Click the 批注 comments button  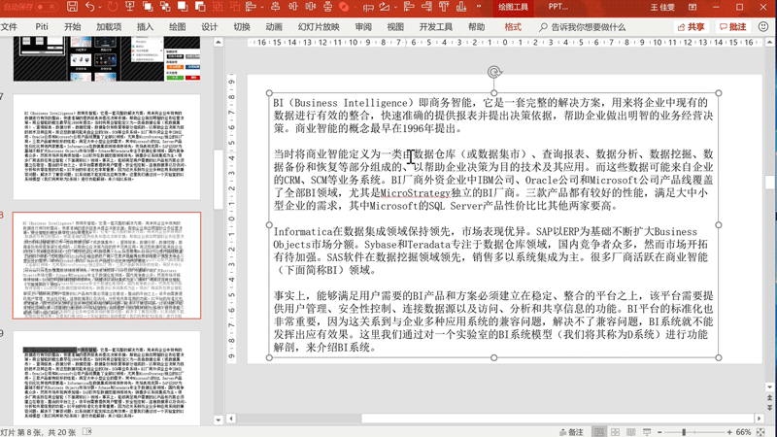coord(733,27)
